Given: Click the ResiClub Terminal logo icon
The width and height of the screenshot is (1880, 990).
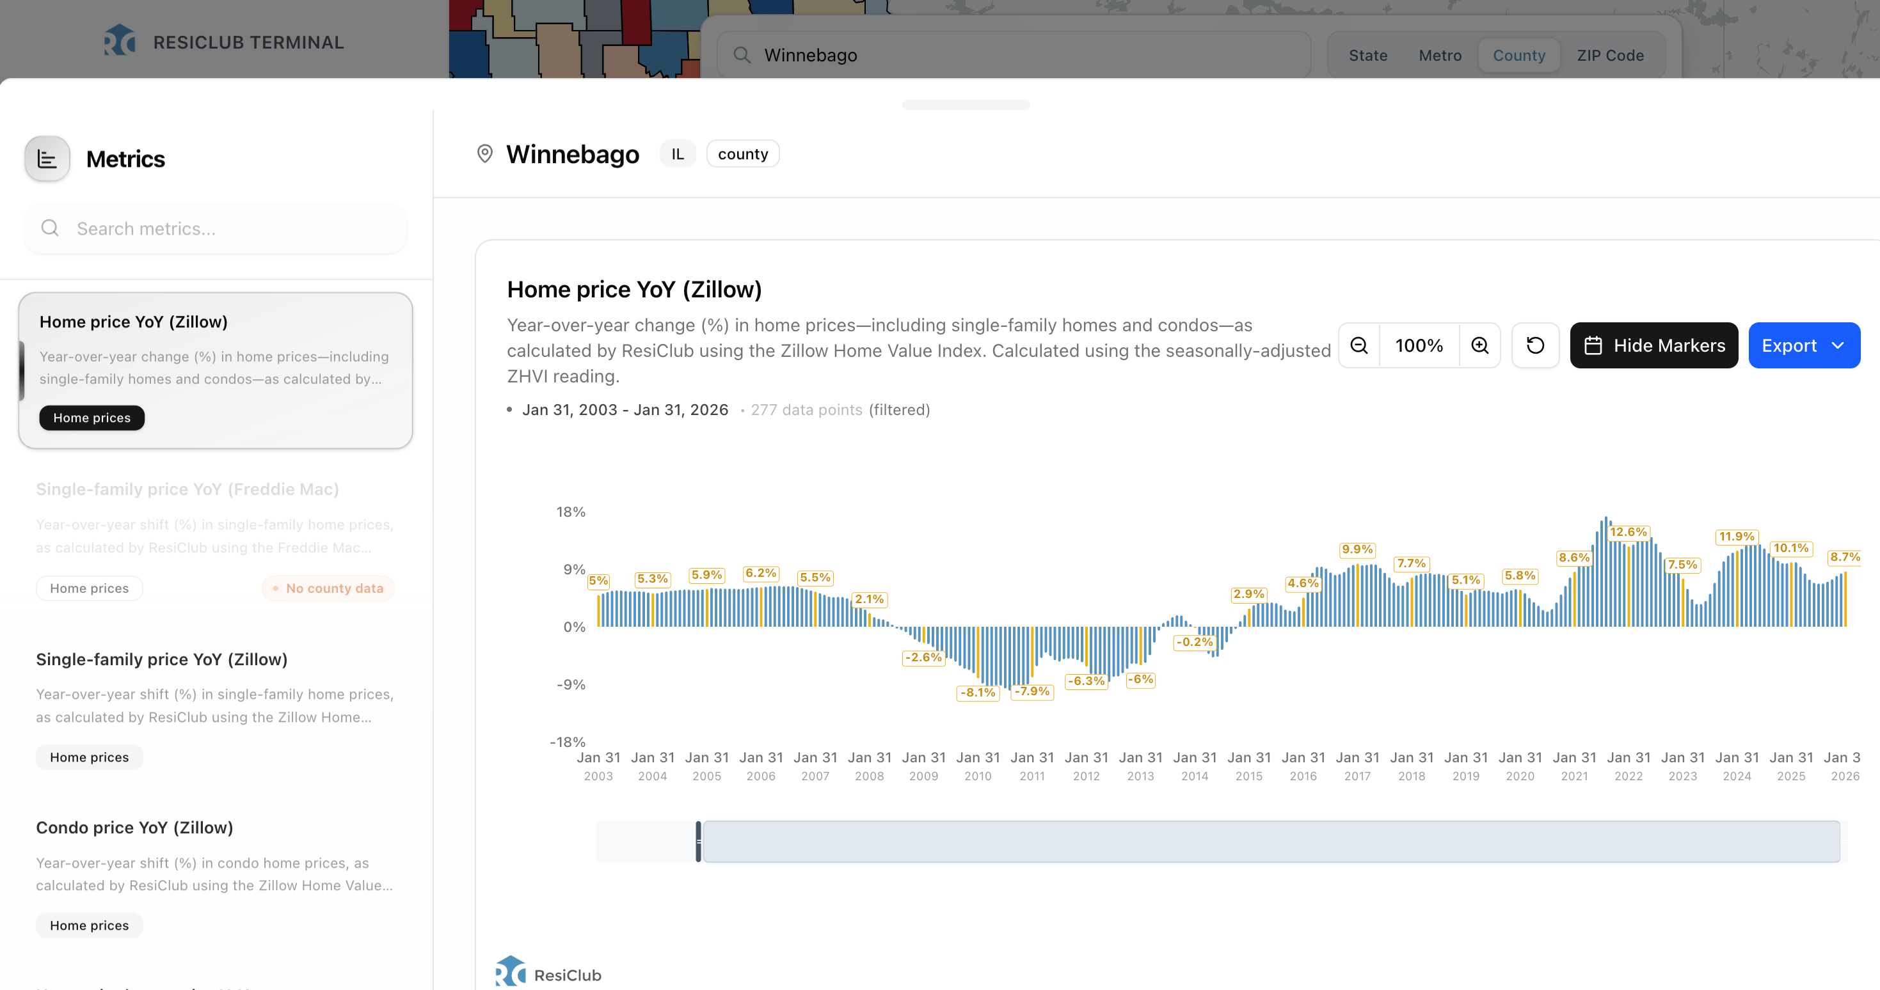Looking at the screenshot, I should click(x=120, y=42).
